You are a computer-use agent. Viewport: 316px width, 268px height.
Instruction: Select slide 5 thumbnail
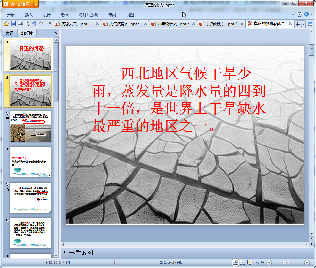point(31,198)
